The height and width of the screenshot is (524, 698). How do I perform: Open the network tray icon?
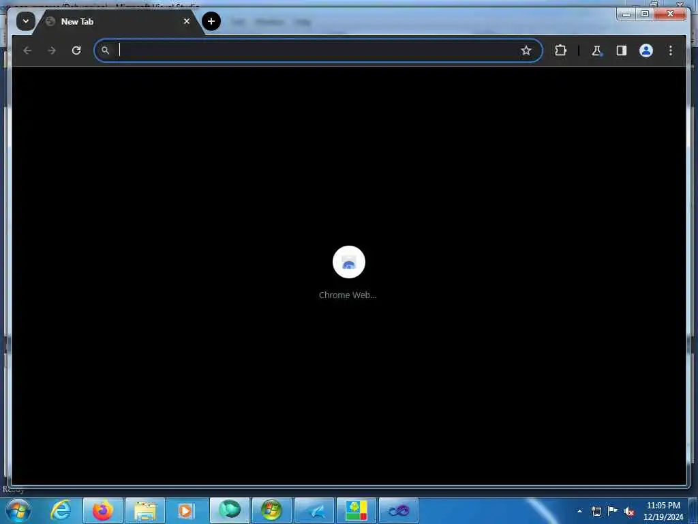(596, 511)
